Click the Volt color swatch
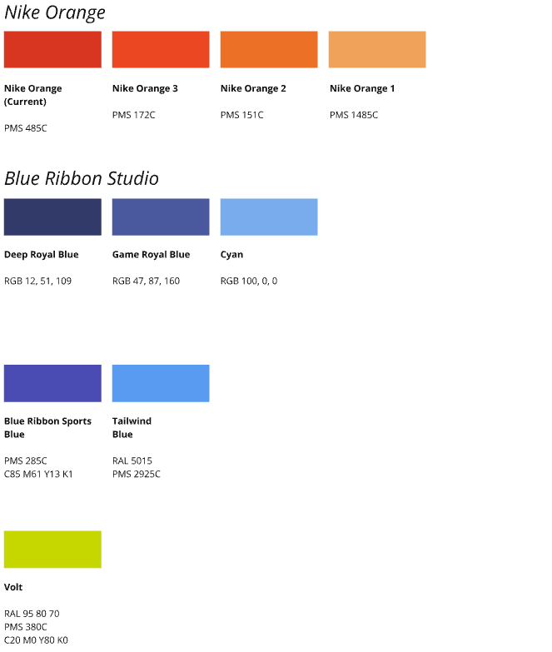This screenshot has width=552, height=652. click(52, 550)
